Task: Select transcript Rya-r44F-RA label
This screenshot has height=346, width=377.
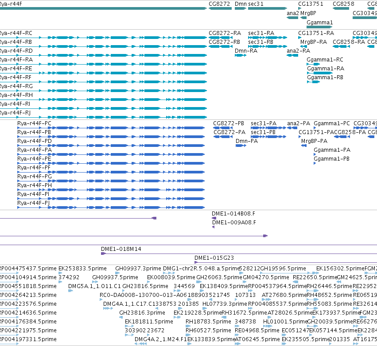Action: 16,60
